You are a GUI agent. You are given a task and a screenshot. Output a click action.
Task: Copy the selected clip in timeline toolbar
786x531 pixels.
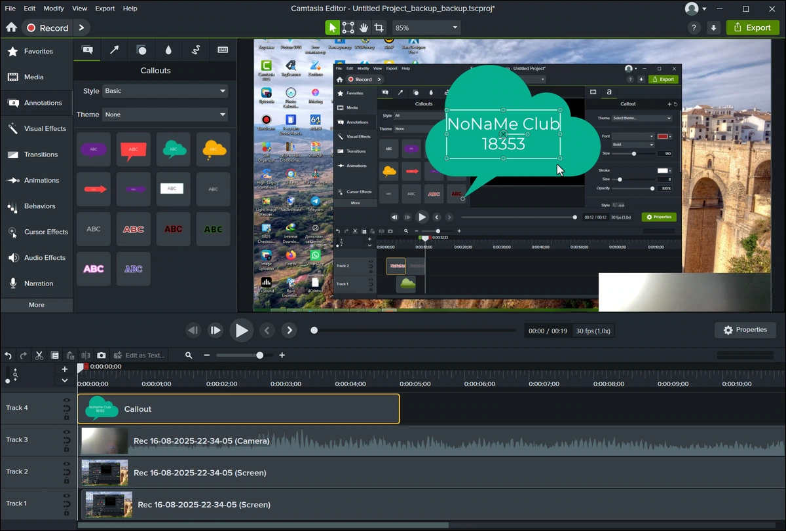pyautogui.click(x=55, y=356)
